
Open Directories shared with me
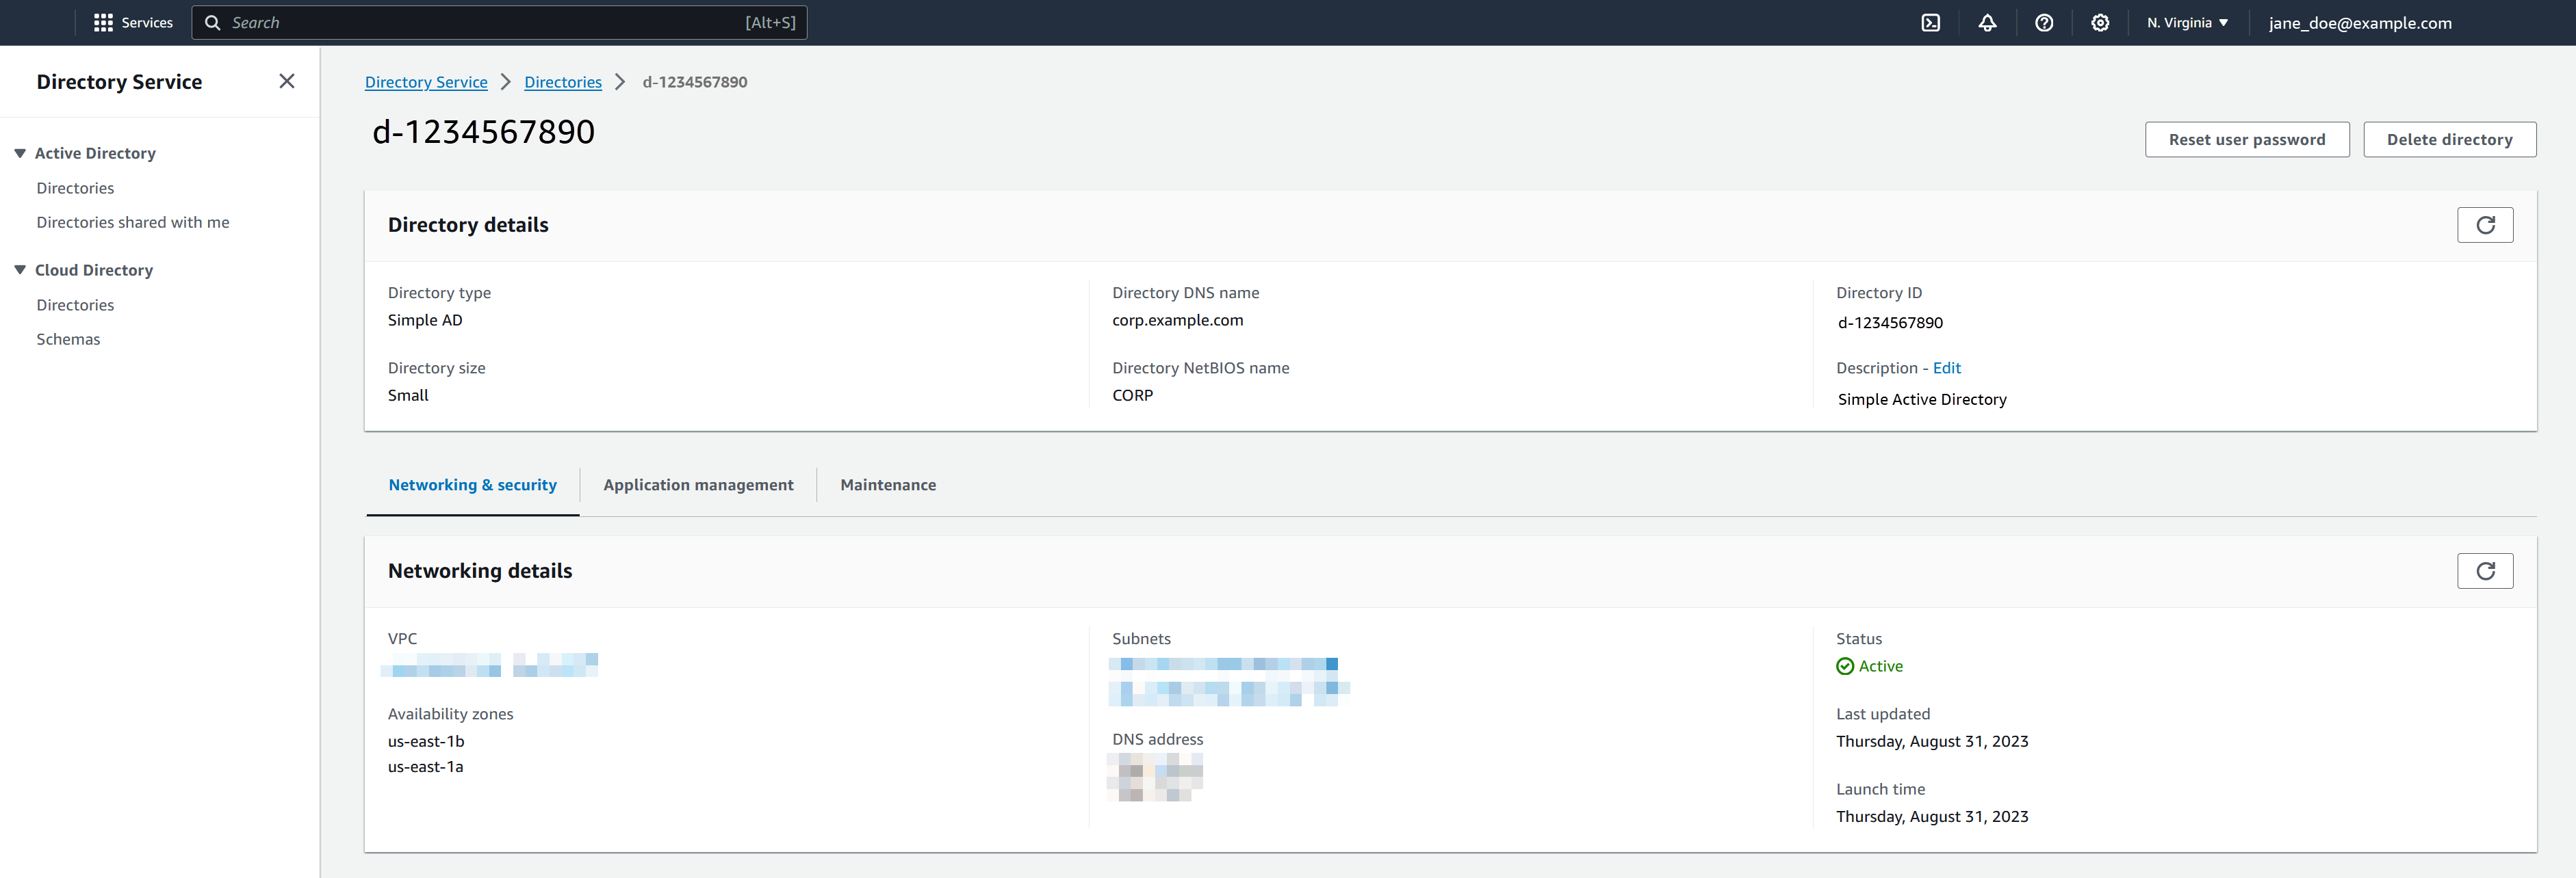tap(130, 222)
